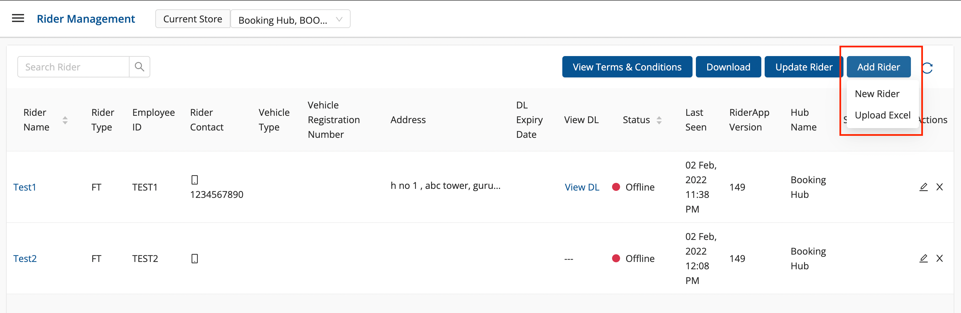Delete Test2 rider using the X icon

click(x=939, y=258)
